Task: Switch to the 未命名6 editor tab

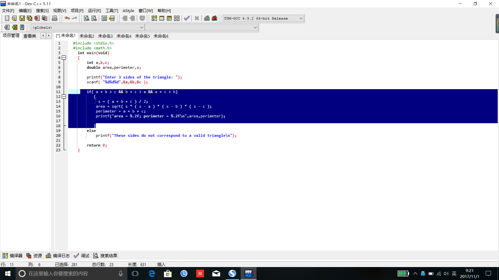Action: point(161,36)
